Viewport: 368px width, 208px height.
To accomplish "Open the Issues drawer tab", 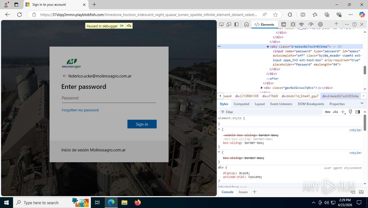I will tap(243, 192).
